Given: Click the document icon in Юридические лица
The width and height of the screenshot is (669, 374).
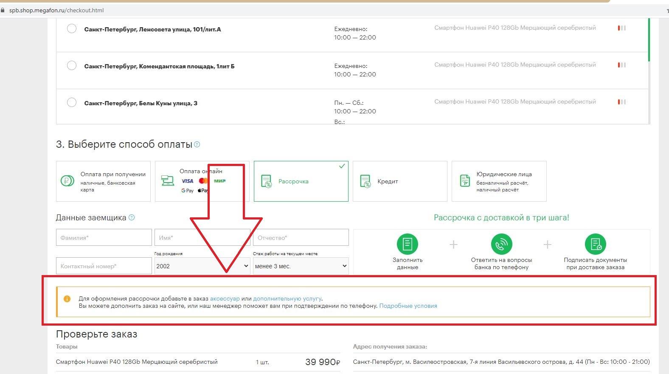Looking at the screenshot, I should click(x=465, y=181).
